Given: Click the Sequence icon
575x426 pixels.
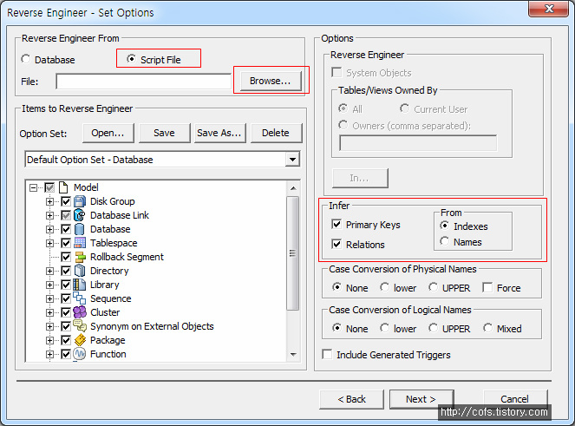Looking at the screenshot, I should [x=80, y=298].
